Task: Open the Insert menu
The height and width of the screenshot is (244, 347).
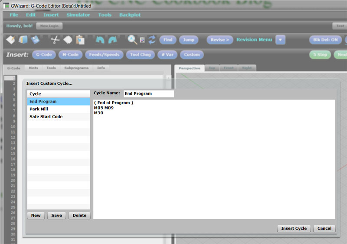Action: click(51, 15)
